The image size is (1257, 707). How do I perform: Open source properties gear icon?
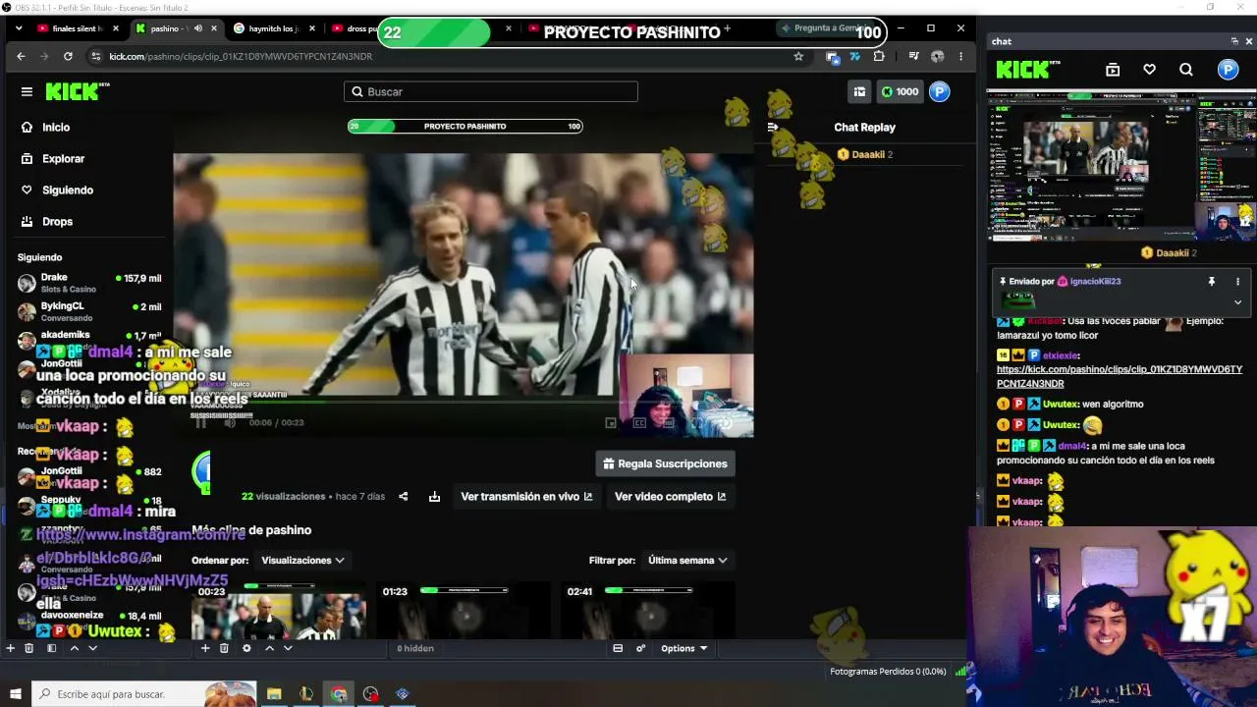(246, 648)
